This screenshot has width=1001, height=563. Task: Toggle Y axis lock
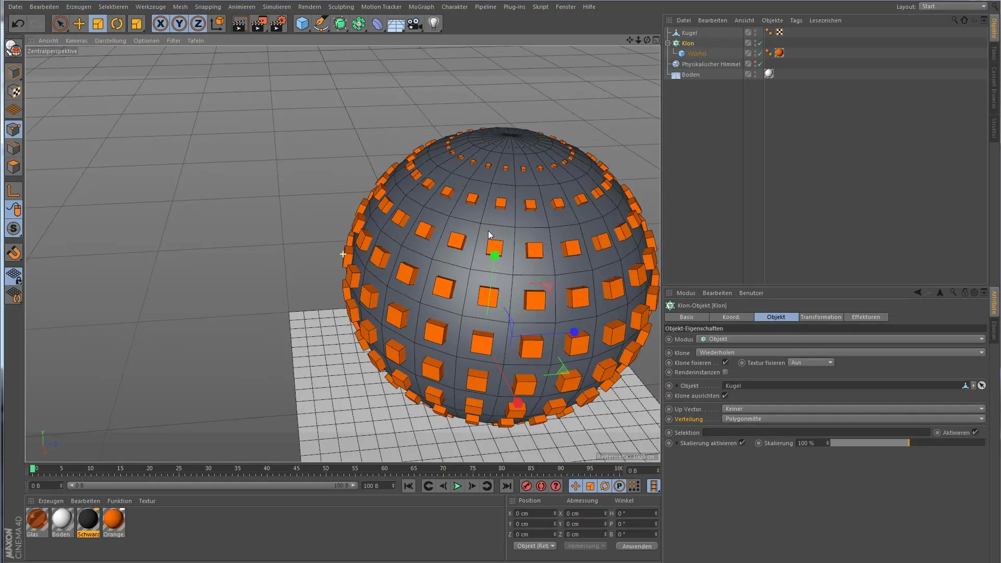tap(179, 23)
